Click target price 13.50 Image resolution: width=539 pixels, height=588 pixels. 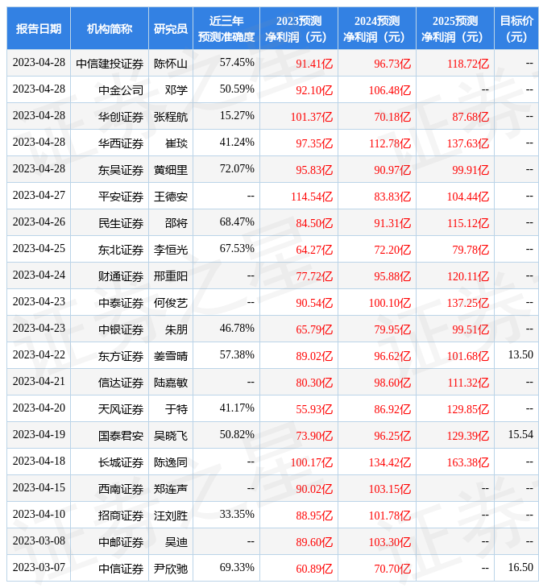[520, 355]
